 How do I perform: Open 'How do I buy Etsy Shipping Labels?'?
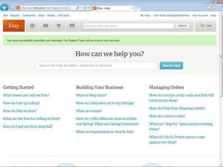click(177, 108)
